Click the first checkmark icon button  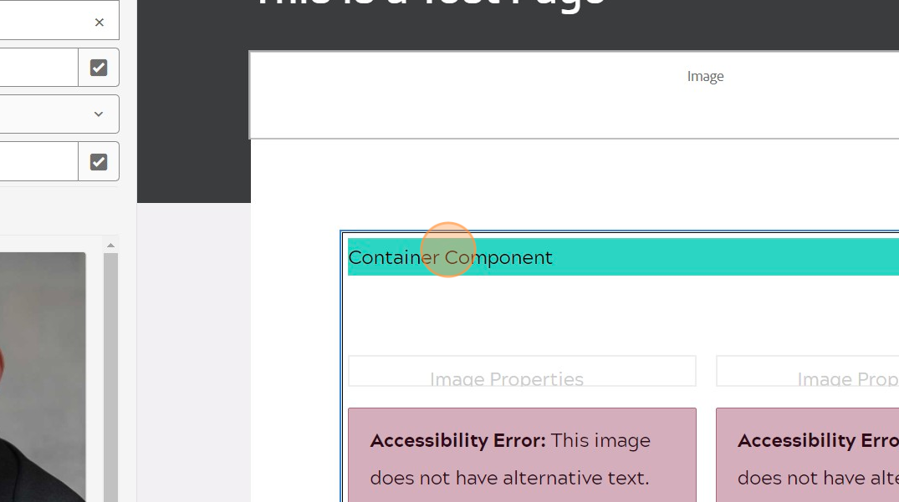click(99, 68)
